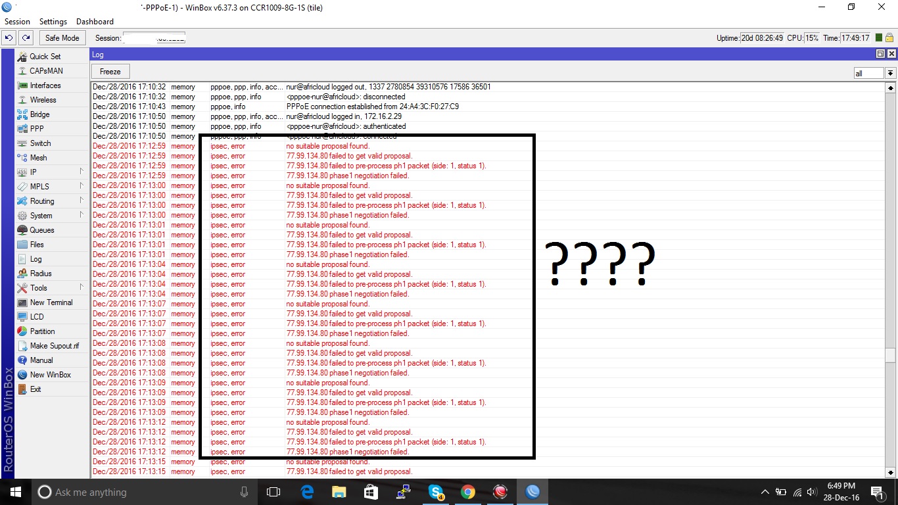Open Skype from the taskbar
Screen dimensions: 898x505
pyautogui.click(x=435, y=491)
